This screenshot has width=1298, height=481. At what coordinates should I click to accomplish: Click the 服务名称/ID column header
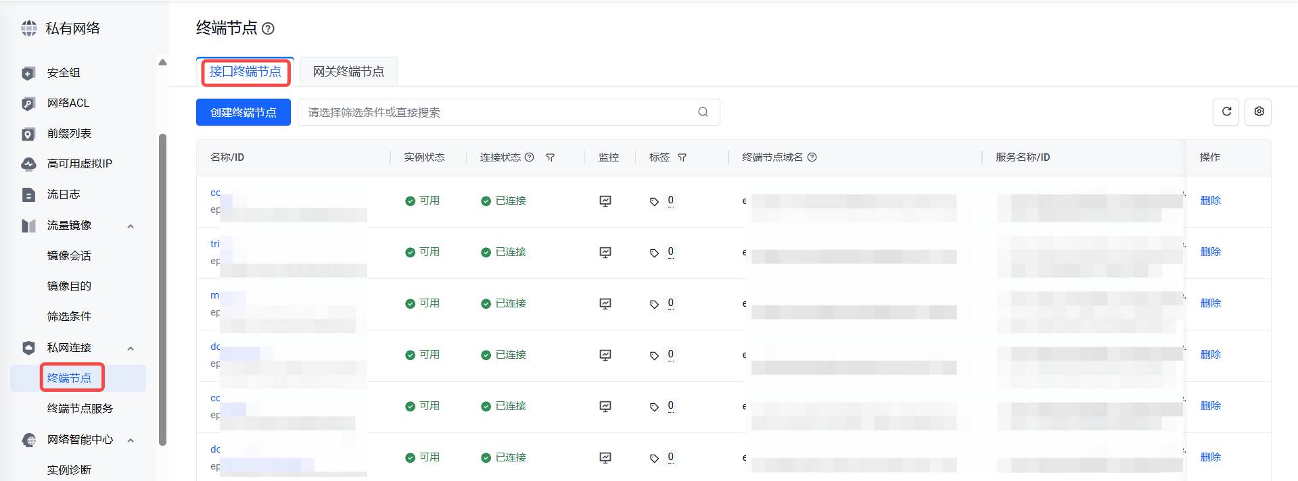tap(1023, 157)
